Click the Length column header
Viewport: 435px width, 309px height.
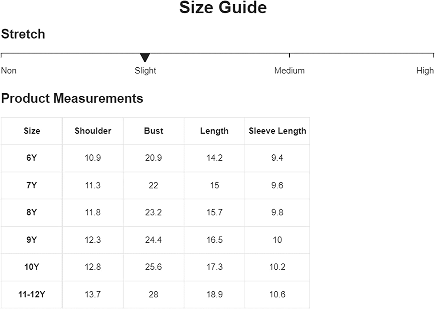click(214, 131)
